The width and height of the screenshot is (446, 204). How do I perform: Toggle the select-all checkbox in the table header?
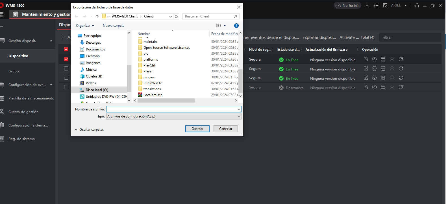(66, 49)
